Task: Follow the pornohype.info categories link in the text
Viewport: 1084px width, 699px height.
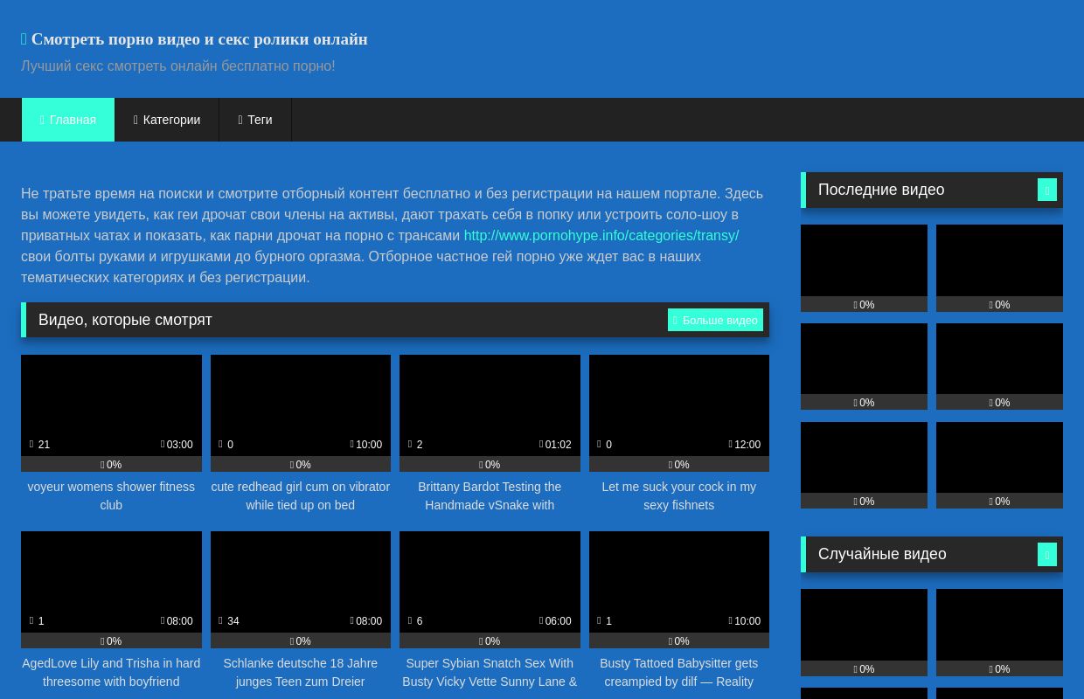Action: (601, 235)
